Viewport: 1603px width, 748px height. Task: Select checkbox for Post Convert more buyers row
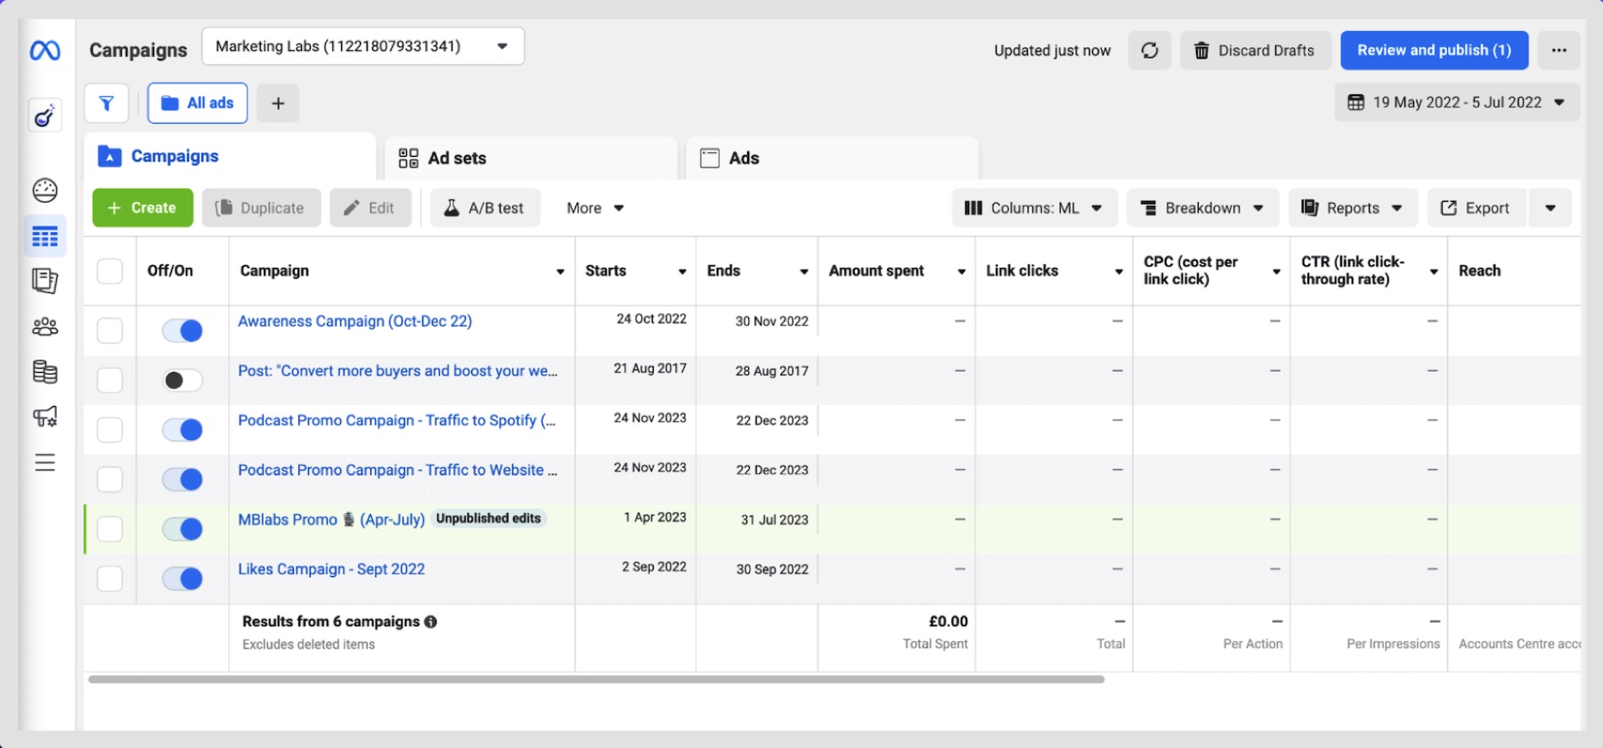110,380
